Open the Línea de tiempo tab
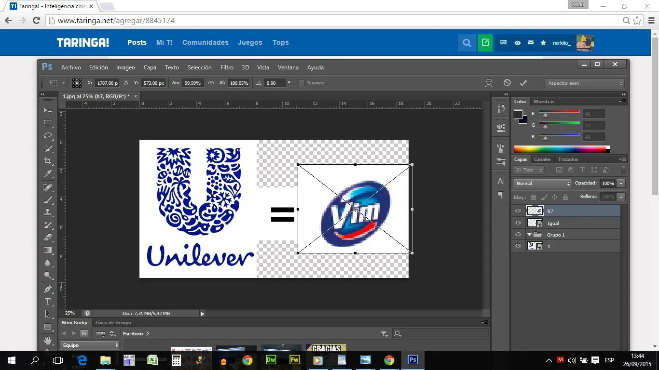Image resolution: width=659 pixels, height=370 pixels. pyautogui.click(x=113, y=323)
